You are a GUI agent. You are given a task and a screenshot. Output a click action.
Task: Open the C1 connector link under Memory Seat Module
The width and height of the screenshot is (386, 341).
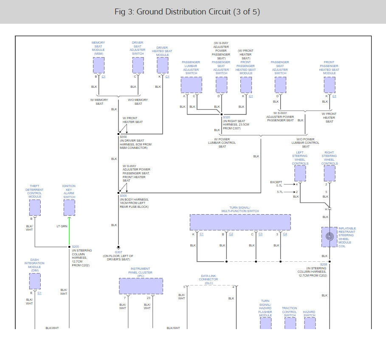(103, 77)
